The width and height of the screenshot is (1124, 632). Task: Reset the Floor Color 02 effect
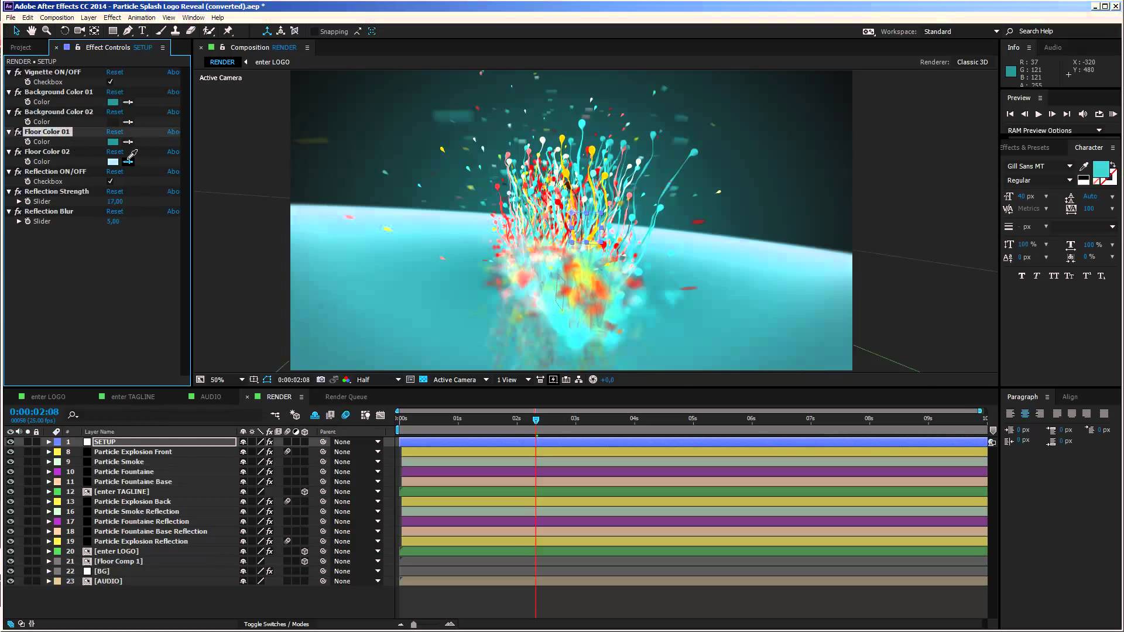coord(115,152)
